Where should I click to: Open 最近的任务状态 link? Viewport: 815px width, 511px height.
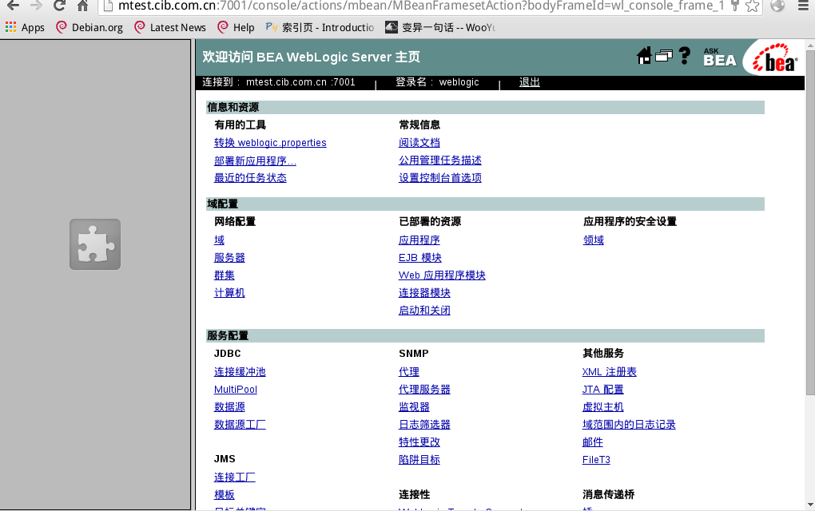pyautogui.click(x=250, y=178)
